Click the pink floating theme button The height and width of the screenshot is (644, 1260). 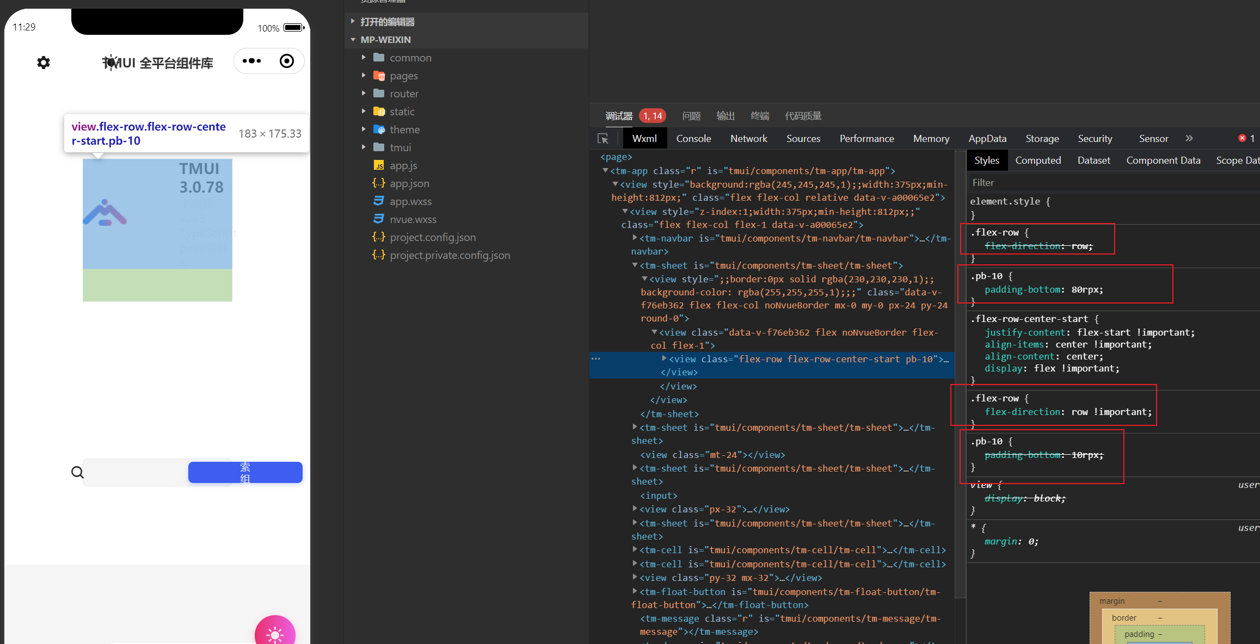coord(275,633)
